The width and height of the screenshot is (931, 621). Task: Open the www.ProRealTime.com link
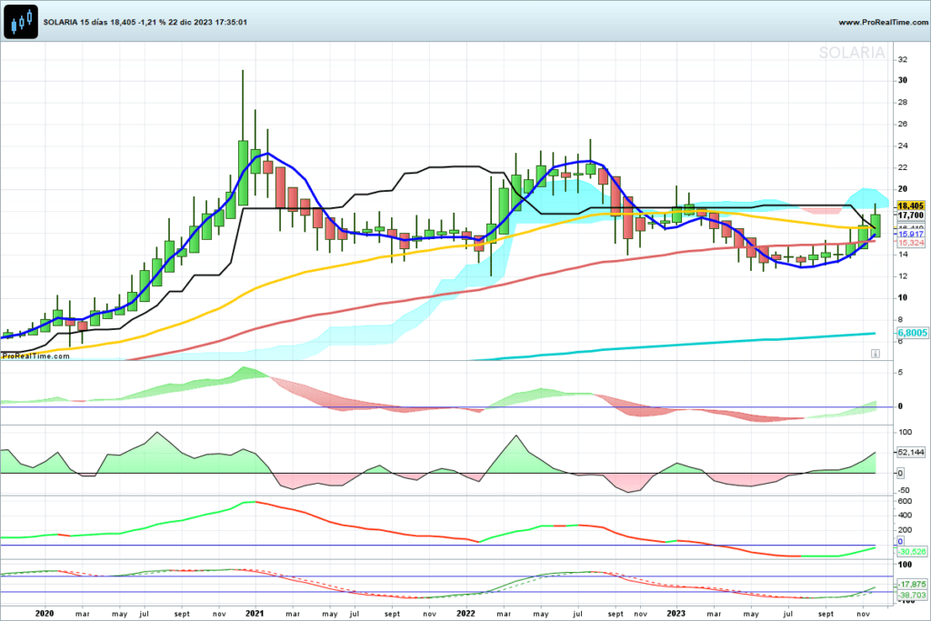(883, 22)
